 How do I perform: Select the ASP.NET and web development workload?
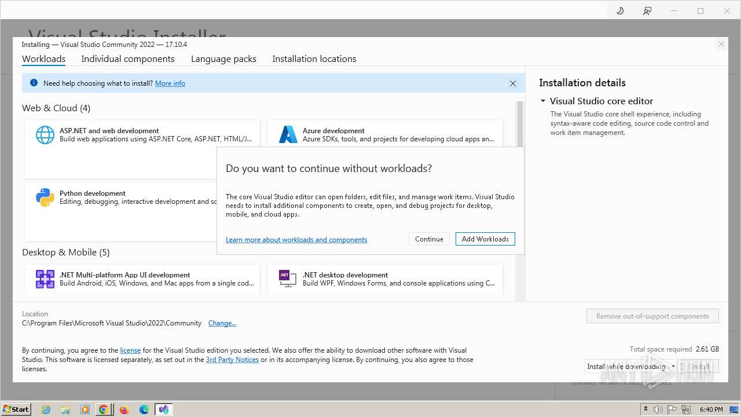[x=142, y=149]
